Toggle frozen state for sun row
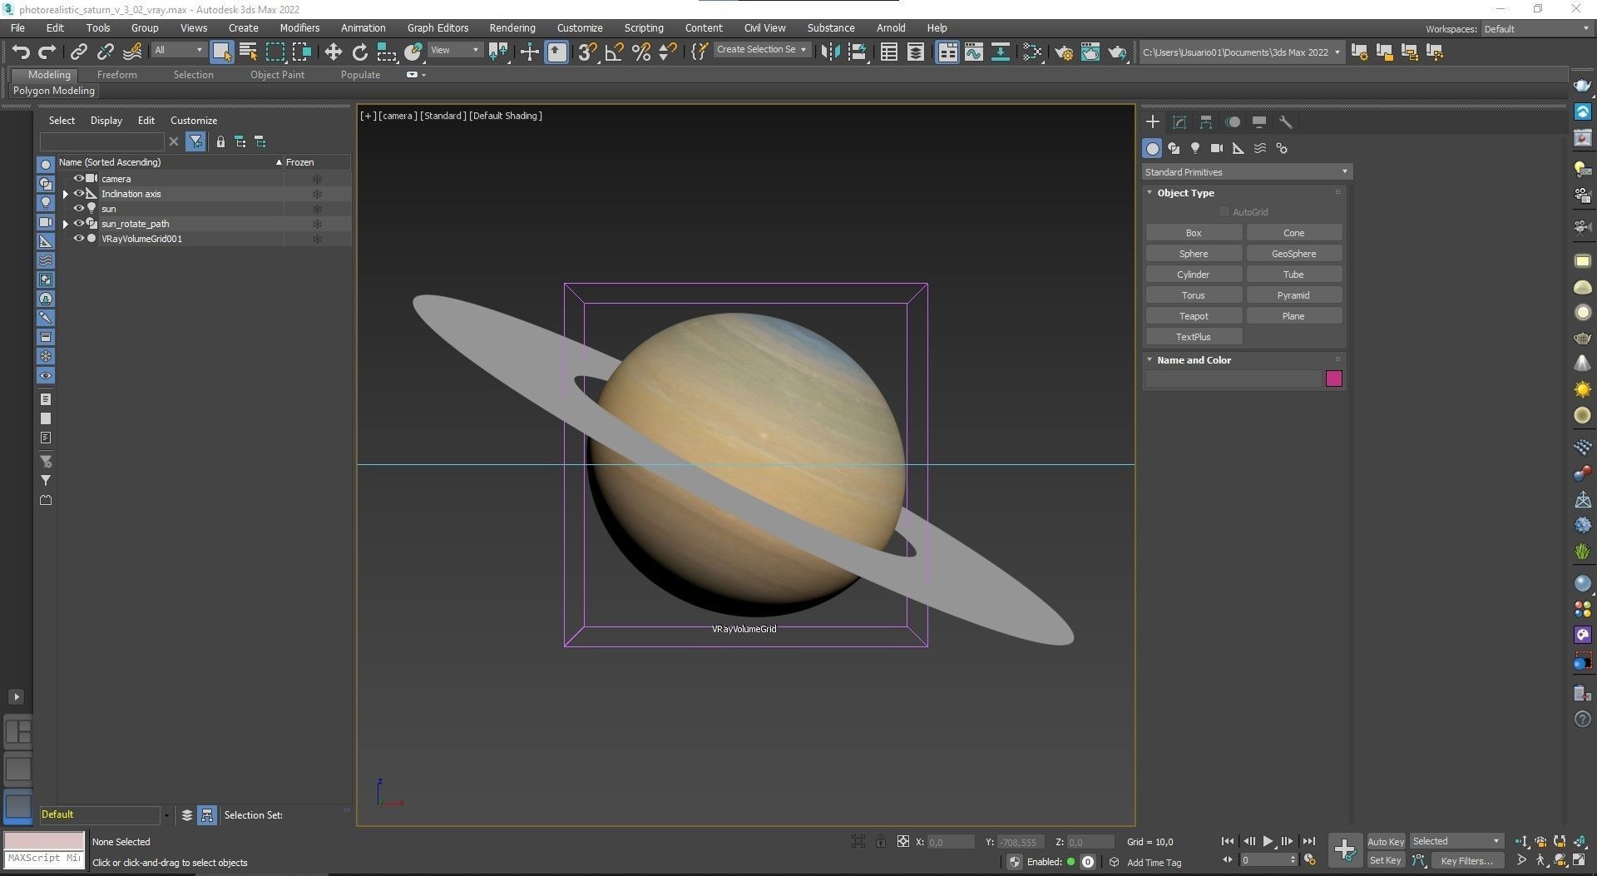Image resolution: width=1597 pixels, height=876 pixels. [x=317, y=209]
